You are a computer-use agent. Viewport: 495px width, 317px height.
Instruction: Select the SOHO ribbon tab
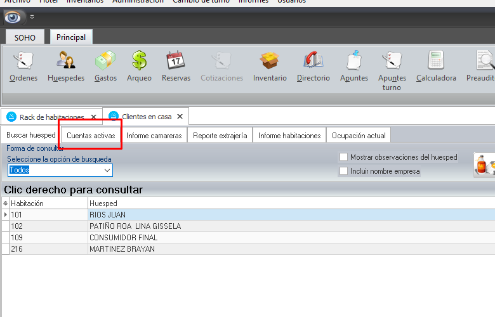[x=25, y=37]
